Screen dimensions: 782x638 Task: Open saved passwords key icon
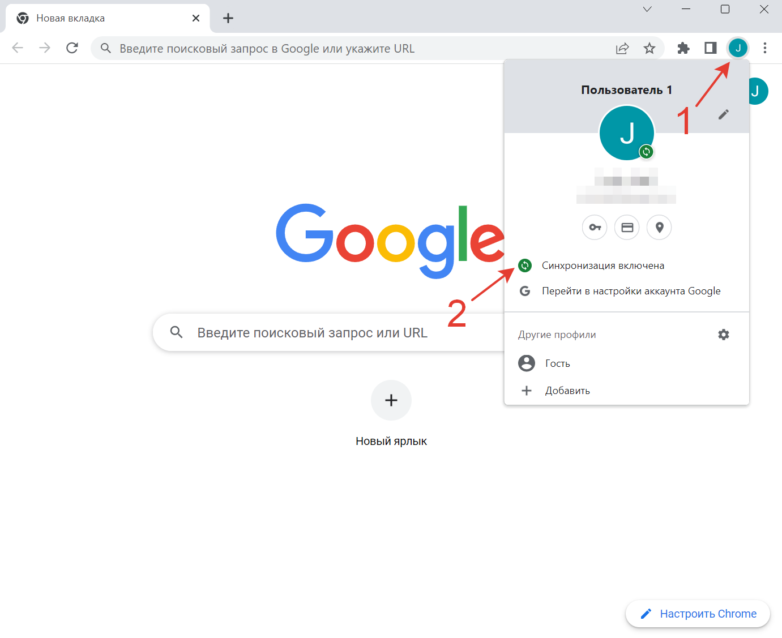pos(595,228)
